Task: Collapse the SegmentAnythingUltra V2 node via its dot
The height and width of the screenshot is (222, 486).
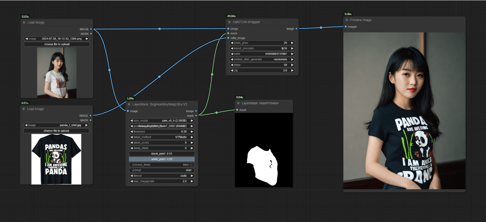Action: pos(129,104)
